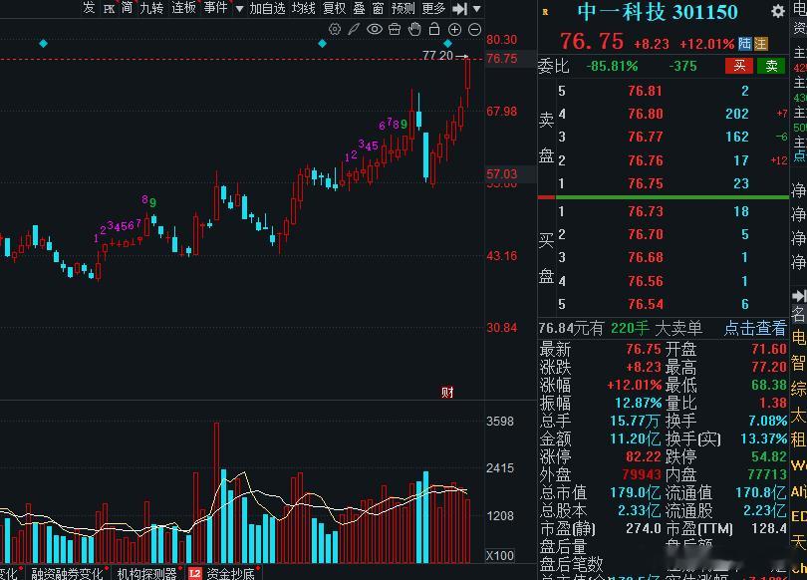Open dropdown arrow after the collapse icon
This screenshot has width=807, height=580.
(x=477, y=9)
